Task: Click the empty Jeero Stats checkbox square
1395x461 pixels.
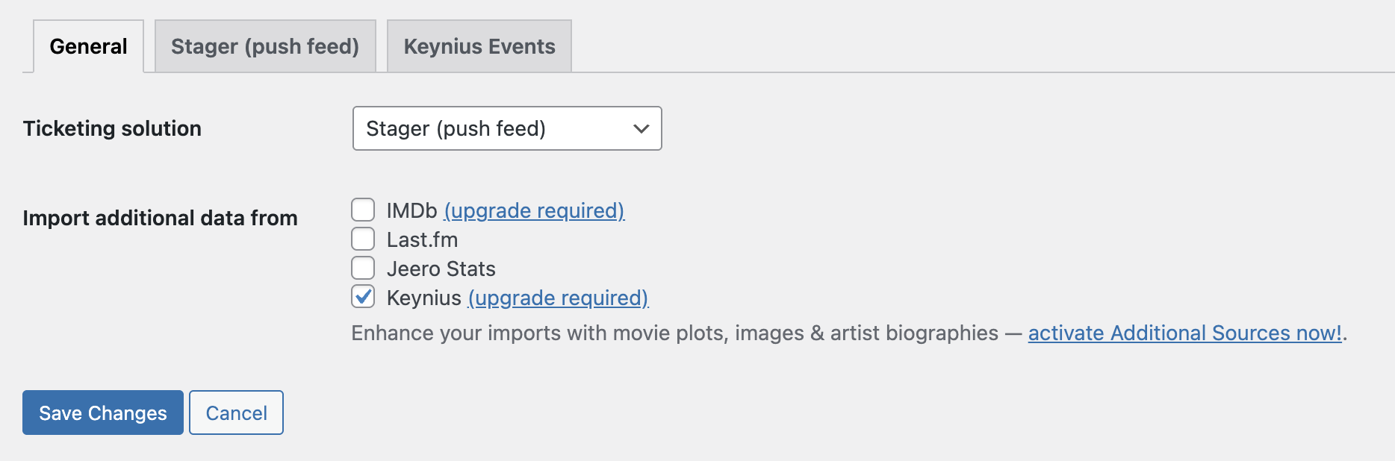Action: point(363,267)
